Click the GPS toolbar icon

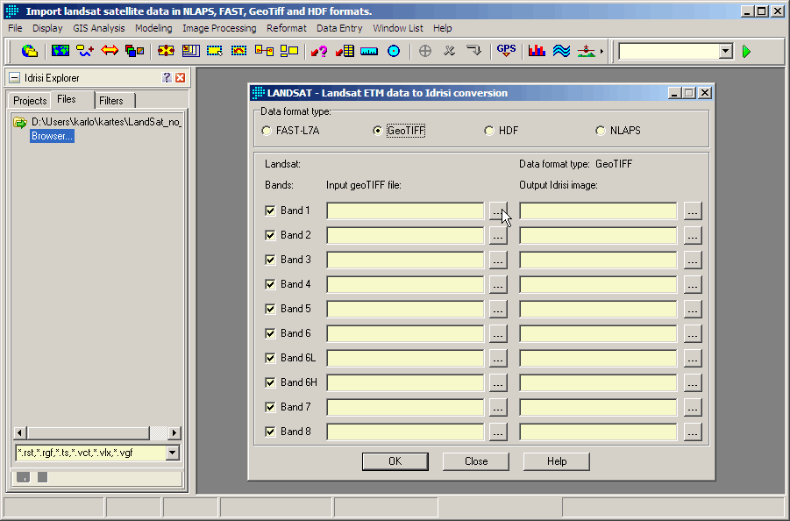click(x=506, y=51)
